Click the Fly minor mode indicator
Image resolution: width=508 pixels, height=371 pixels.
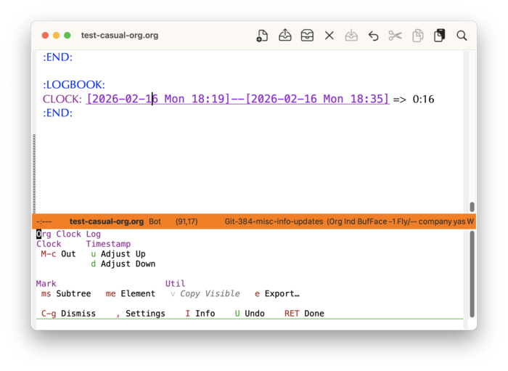tap(406, 221)
